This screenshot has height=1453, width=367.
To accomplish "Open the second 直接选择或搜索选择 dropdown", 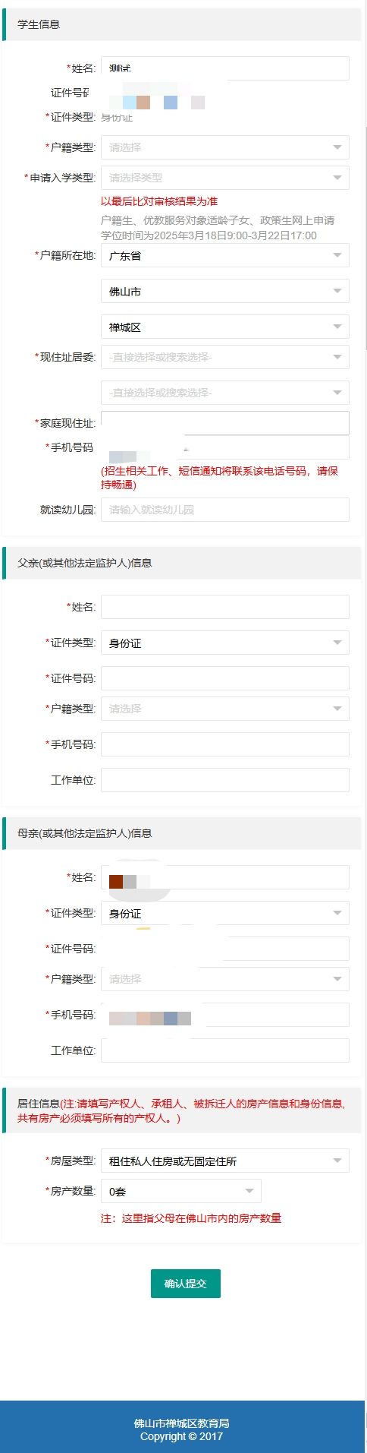I will [x=225, y=393].
